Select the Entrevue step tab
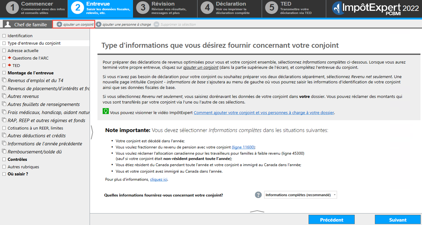422x225 pixels. tap(100, 9)
